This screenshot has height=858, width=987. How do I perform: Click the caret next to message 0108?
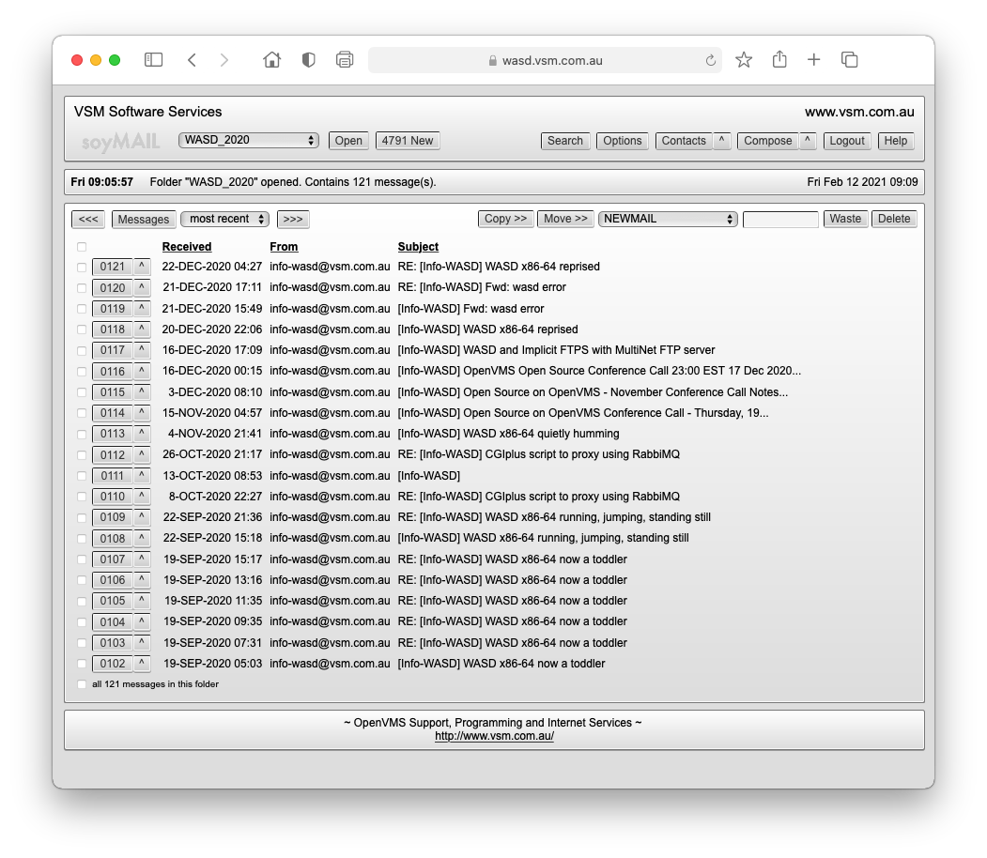[142, 539]
